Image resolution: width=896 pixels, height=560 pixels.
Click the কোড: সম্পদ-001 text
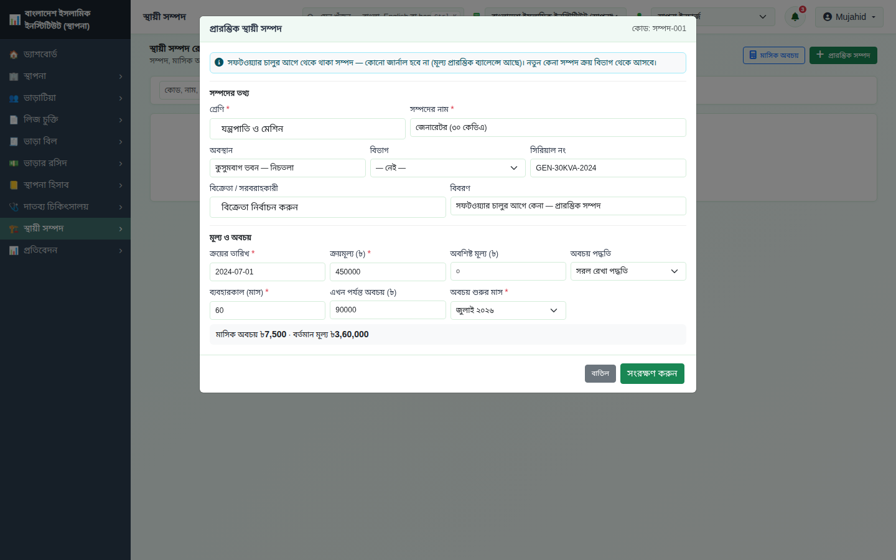point(659,29)
